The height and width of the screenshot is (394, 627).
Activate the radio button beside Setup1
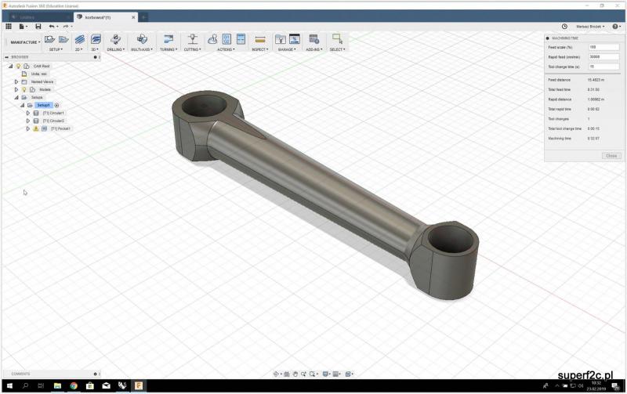pyautogui.click(x=56, y=105)
